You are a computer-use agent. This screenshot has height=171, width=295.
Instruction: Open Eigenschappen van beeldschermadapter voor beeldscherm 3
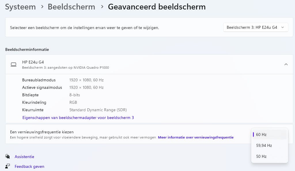click(78, 118)
